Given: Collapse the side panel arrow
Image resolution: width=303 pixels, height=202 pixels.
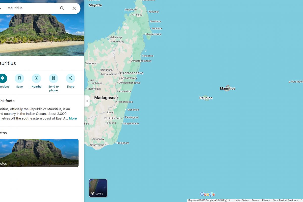Looking at the screenshot, I should (87, 101).
